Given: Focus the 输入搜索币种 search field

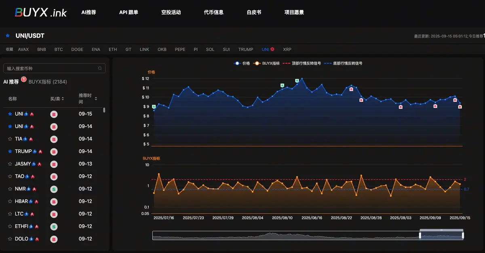Looking at the screenshot, I should [54, 68].
